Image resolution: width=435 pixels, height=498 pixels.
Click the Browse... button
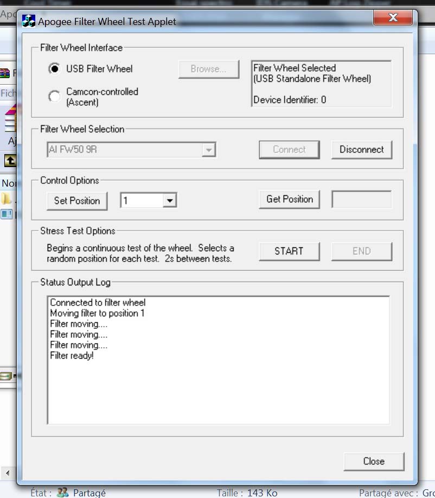pos(209,69)
